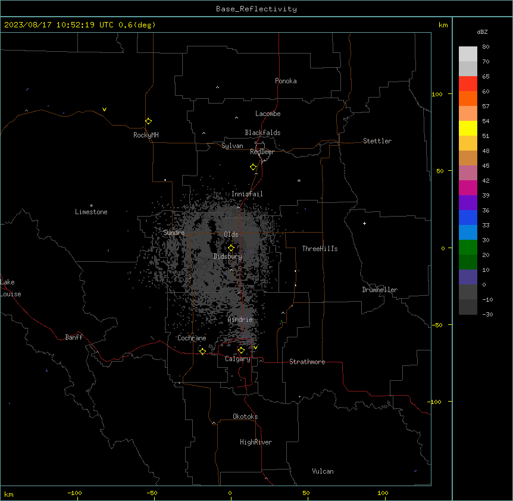Image resolution: width=513 pixels, height=501 pixels.
Task: Click the Airdrie town label
Action: pyautogui.click(x=240, y=320)
